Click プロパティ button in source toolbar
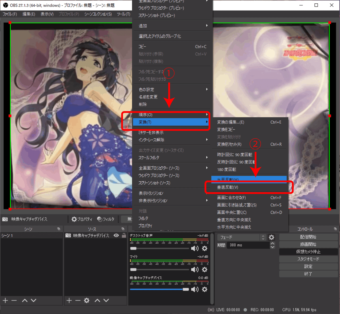340x314 pixels. click(x=82, y=219)
